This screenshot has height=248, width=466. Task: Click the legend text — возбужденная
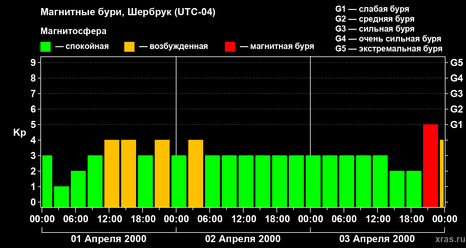click(x=173, y=47)
